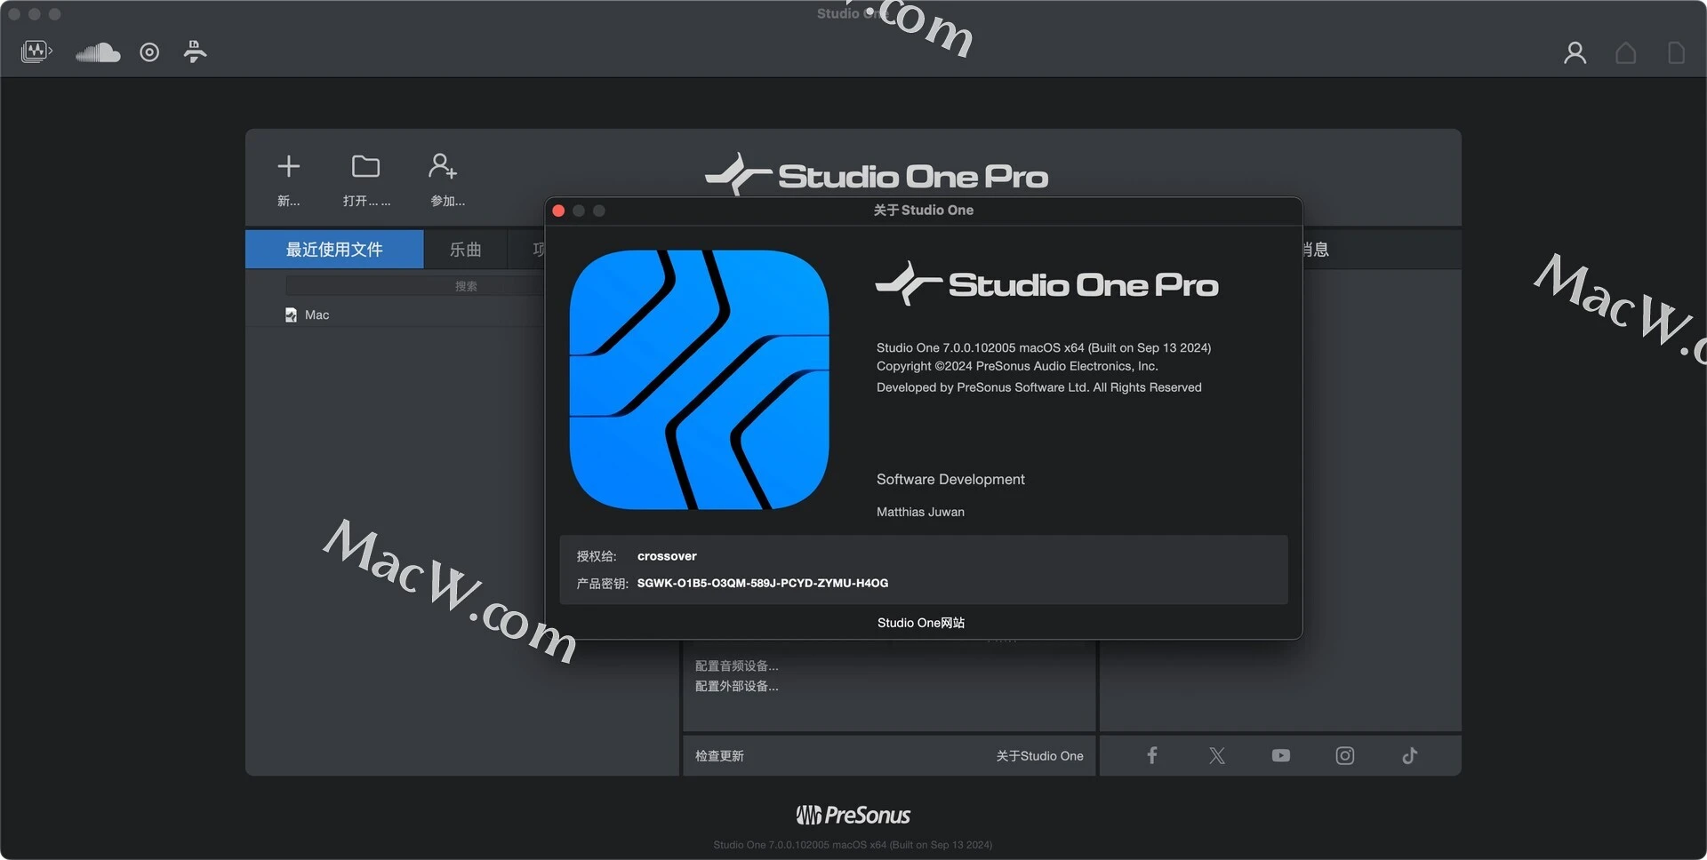Image resolution: width=1707 pixels, height=860 pixels.
Task: Switch to the 乐曲 tab
Action: tap(465, 250)
